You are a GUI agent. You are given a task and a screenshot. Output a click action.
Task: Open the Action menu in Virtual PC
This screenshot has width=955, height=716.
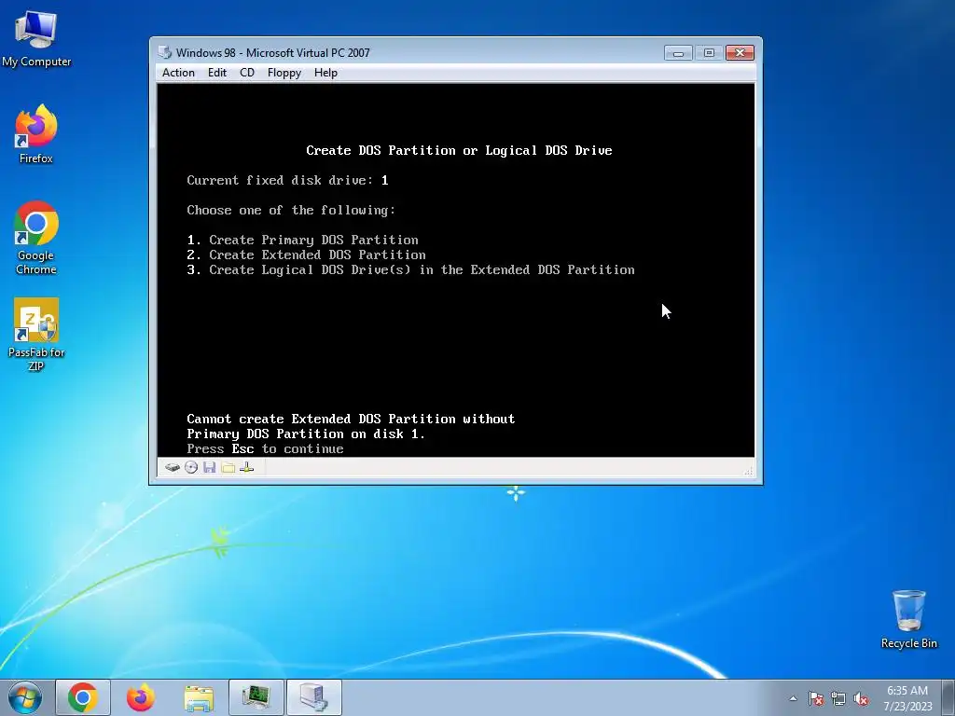click(x=178, y=73)
